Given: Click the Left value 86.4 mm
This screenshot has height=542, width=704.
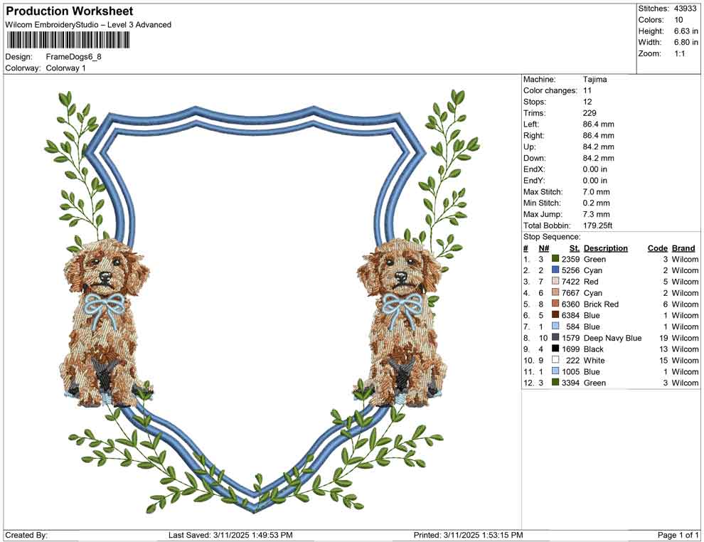Looking at the screenshot, I should [x=599, y=124].
